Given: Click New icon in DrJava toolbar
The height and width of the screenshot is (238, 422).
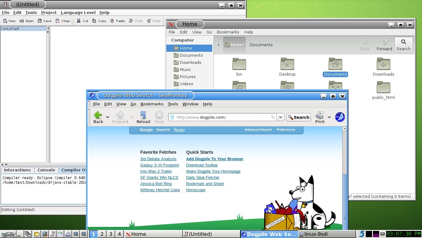Looking at the screenshot, I should click(5, 21).
